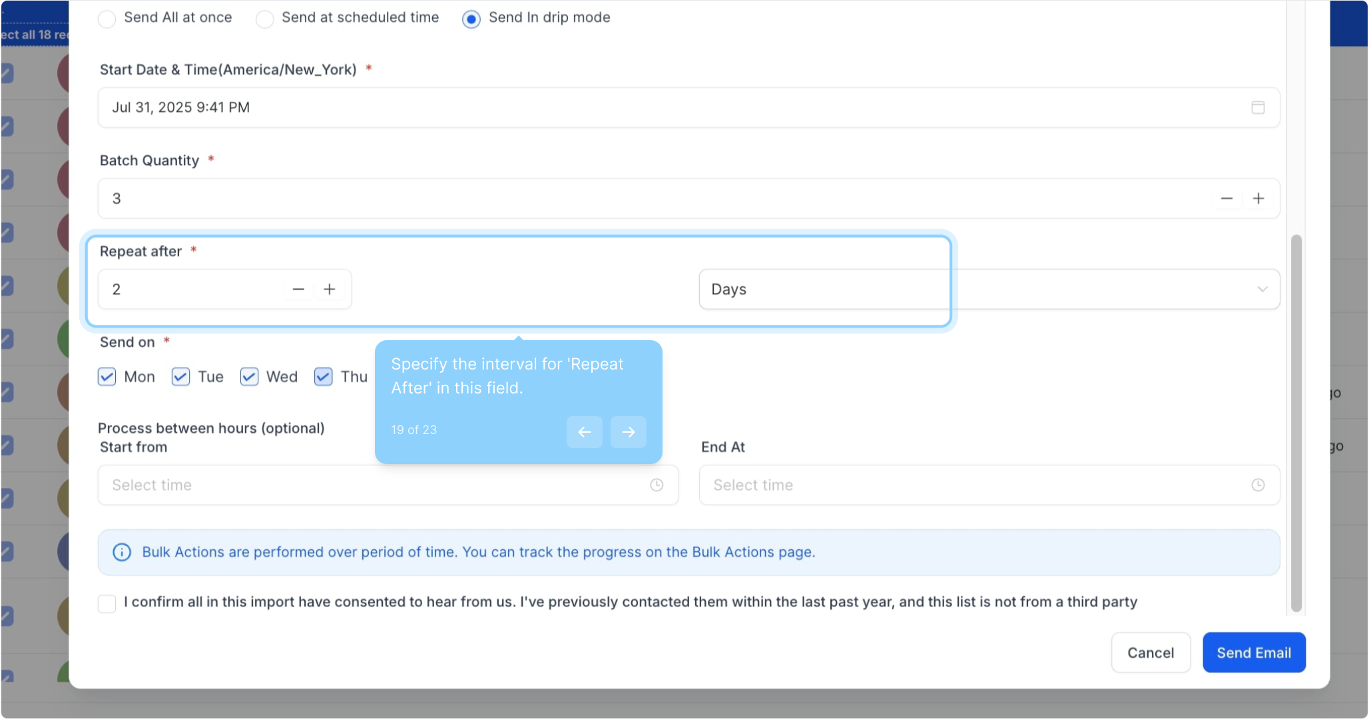Select Send All at once option
Screen dimensions: 1369x719
click(107, 19)
